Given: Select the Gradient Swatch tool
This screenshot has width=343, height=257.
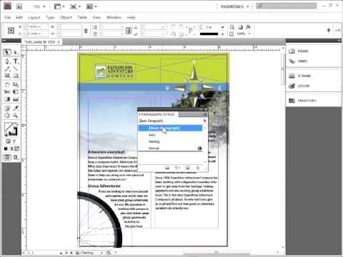Looking at the screenshot, I should point(7,99).
